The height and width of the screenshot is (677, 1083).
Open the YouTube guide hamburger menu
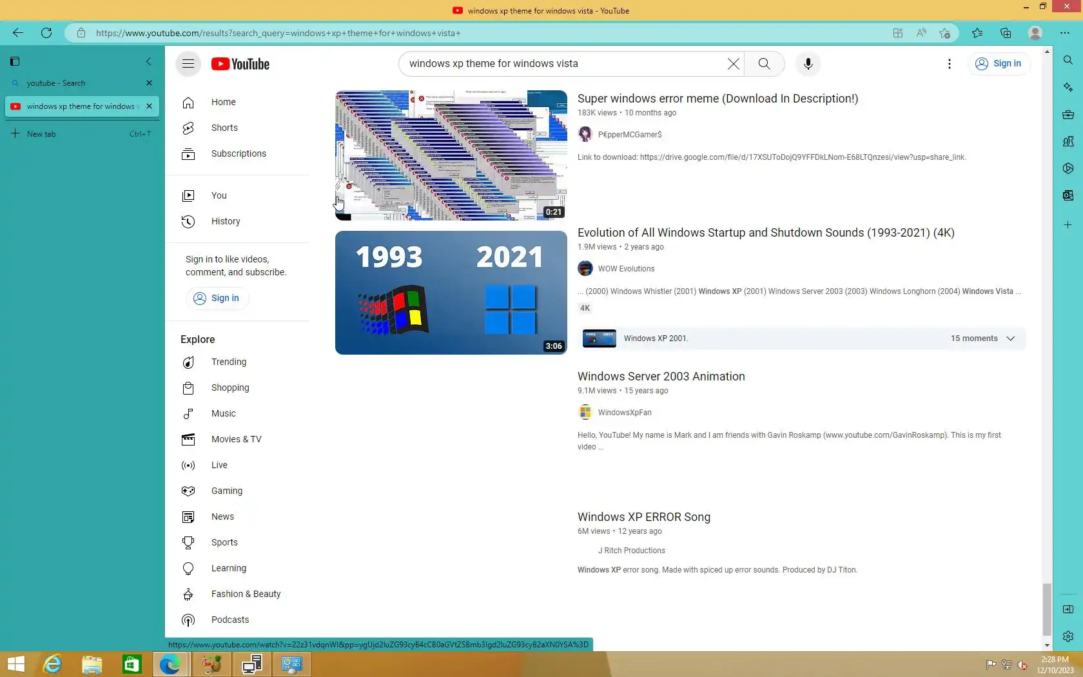click(188, 64)
